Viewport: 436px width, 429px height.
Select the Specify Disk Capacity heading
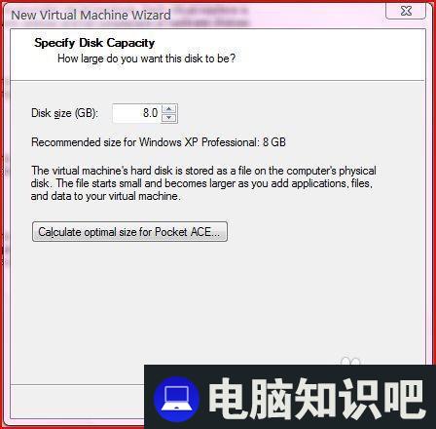[94, 43]
